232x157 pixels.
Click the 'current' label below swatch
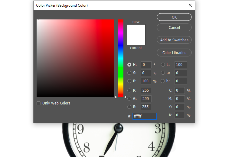[x=136, y=48]
